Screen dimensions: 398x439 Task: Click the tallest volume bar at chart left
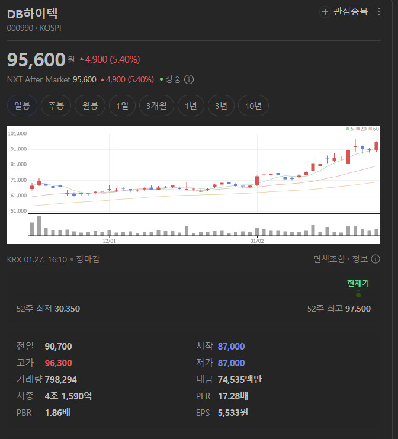(x=39, y=226)
